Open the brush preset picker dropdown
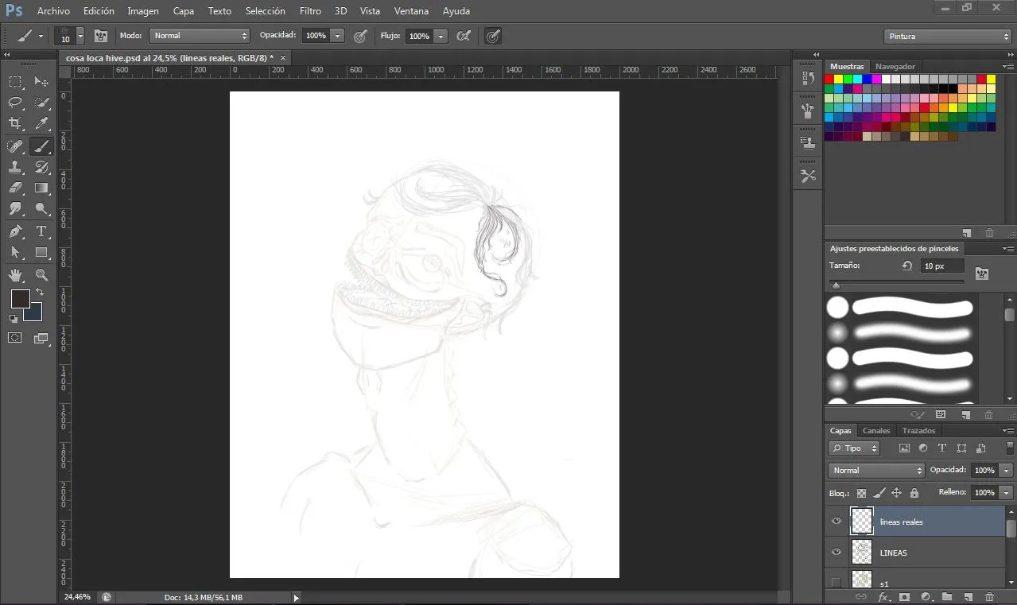 click(80, 37)
